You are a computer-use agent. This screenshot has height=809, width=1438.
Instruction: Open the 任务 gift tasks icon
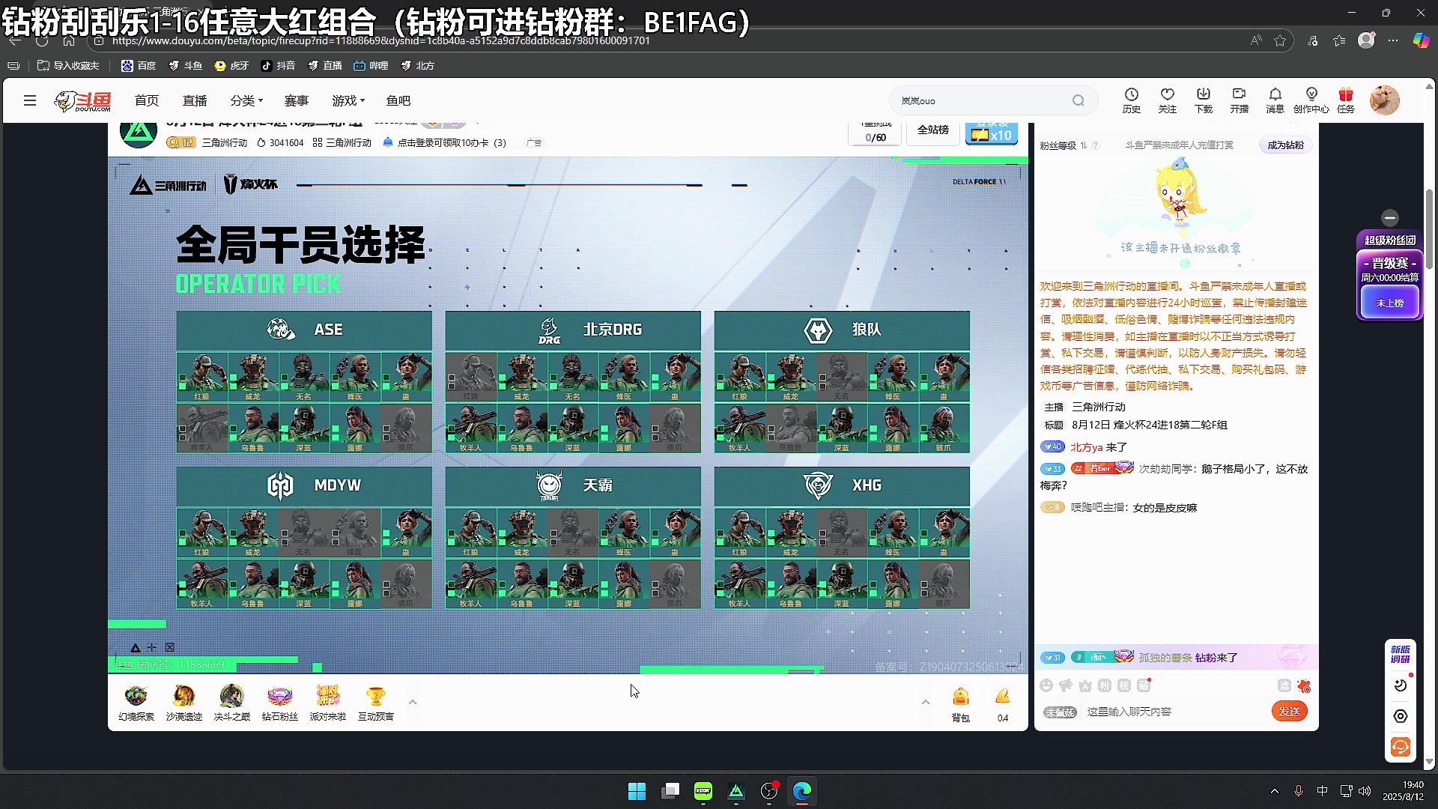pos(1346,100)
